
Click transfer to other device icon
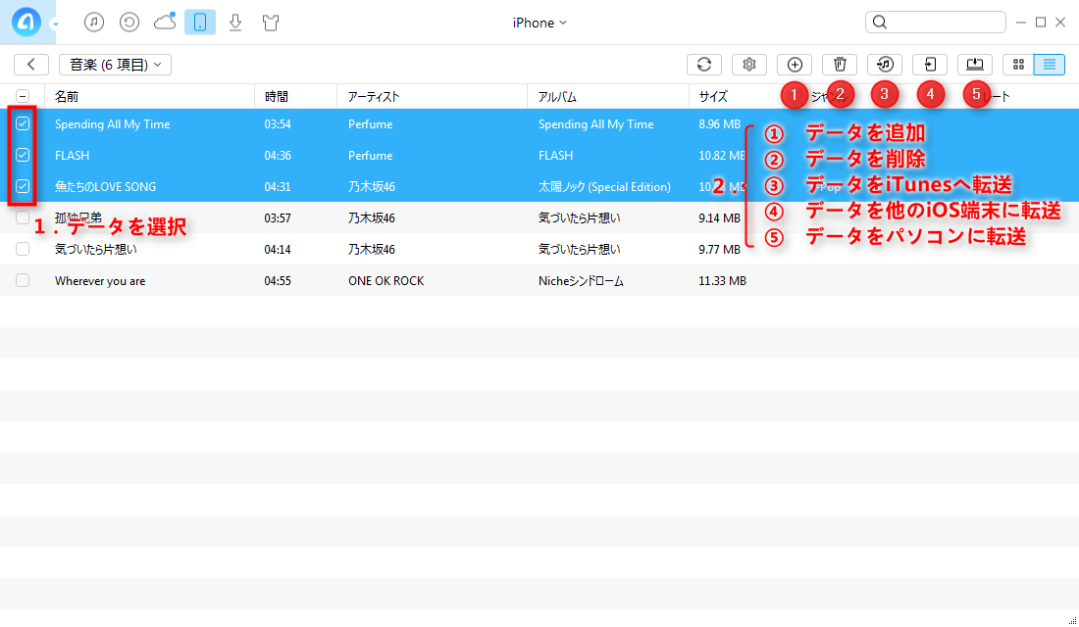930,65
